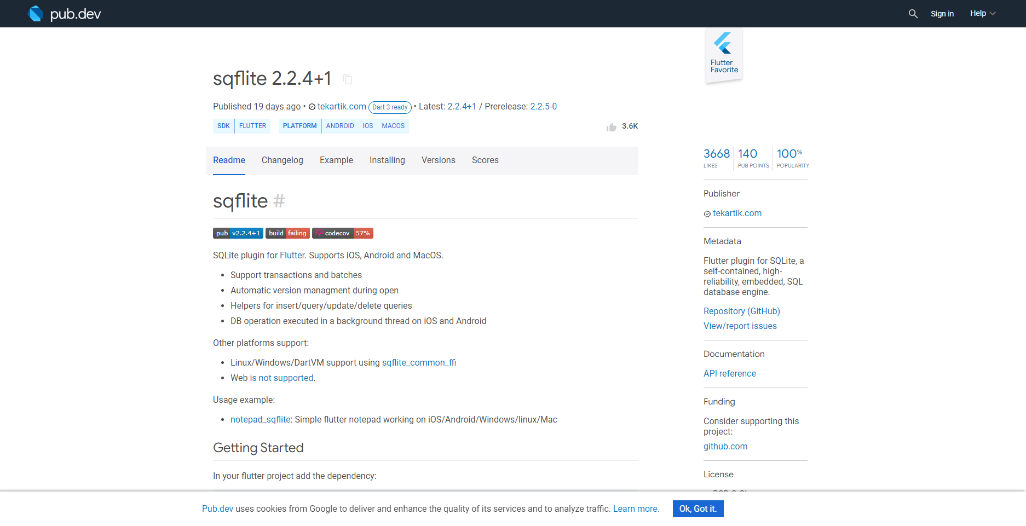This screenshot has width=1026, height=526.
Task: Click Sign in
Action: point(942,14)
